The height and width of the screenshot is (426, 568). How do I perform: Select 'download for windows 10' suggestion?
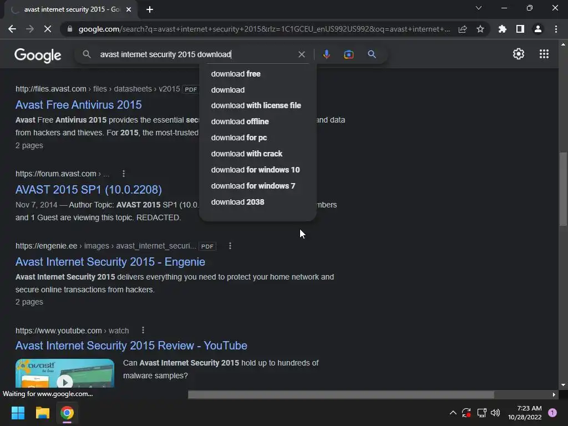[257, 170]
